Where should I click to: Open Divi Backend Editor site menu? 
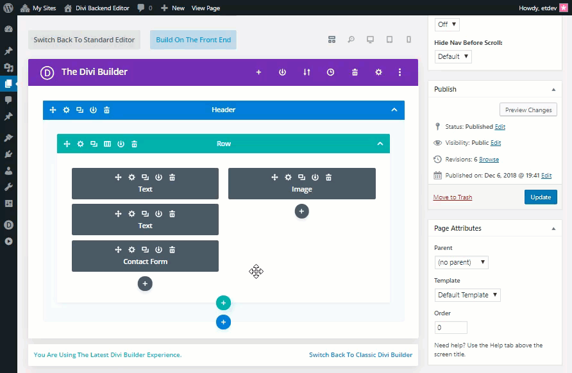pyautogui.click(x=97, y=8)
